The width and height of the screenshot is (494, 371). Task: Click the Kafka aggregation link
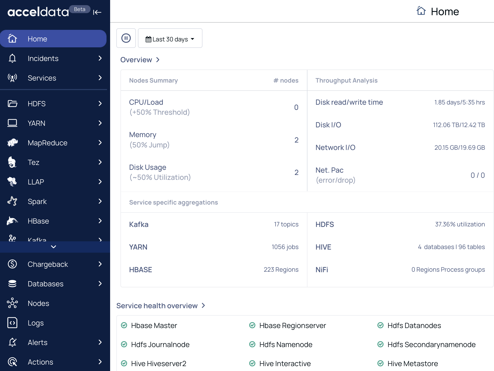(139, 224)
